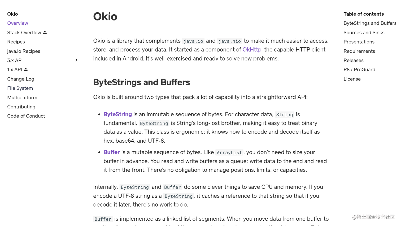Select R8 / ProGuard in table of contents
401x226 pixels.
click(359, 69)
